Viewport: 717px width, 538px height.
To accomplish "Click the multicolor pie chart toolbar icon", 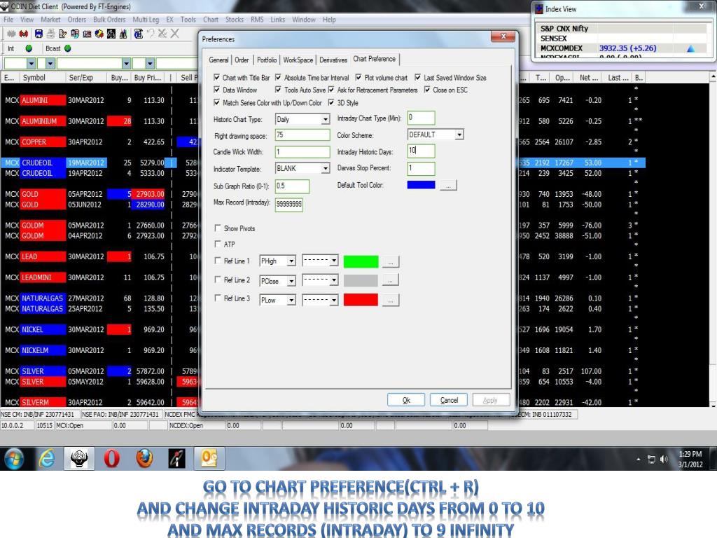I will tap(99, 34).
